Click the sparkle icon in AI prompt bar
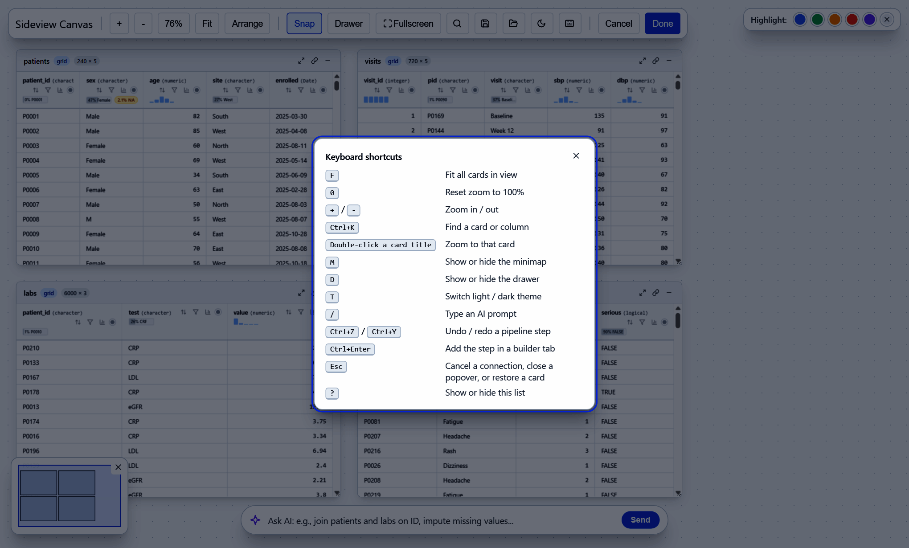Screen dimensions: 909x548 [255, 520]
